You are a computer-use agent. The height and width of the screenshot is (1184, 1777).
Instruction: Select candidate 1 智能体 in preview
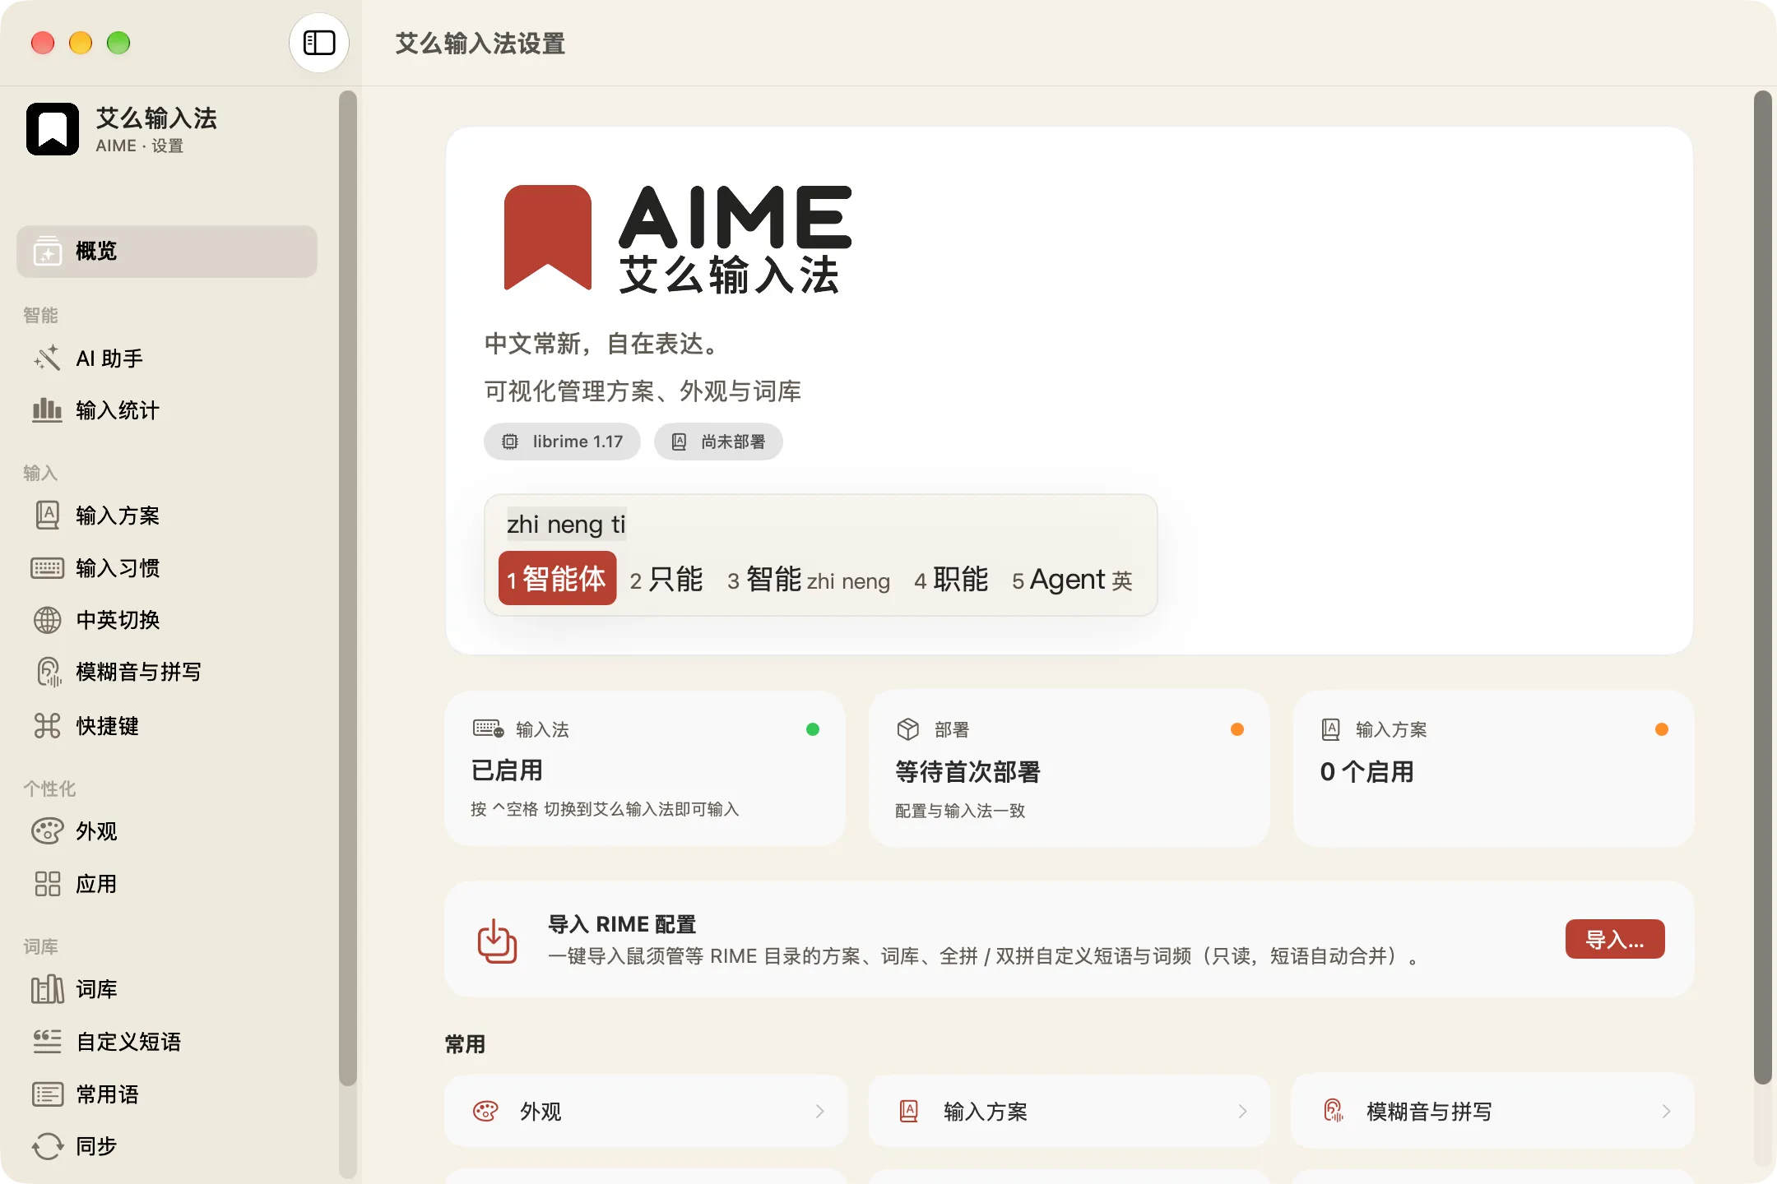pos(557,579)
